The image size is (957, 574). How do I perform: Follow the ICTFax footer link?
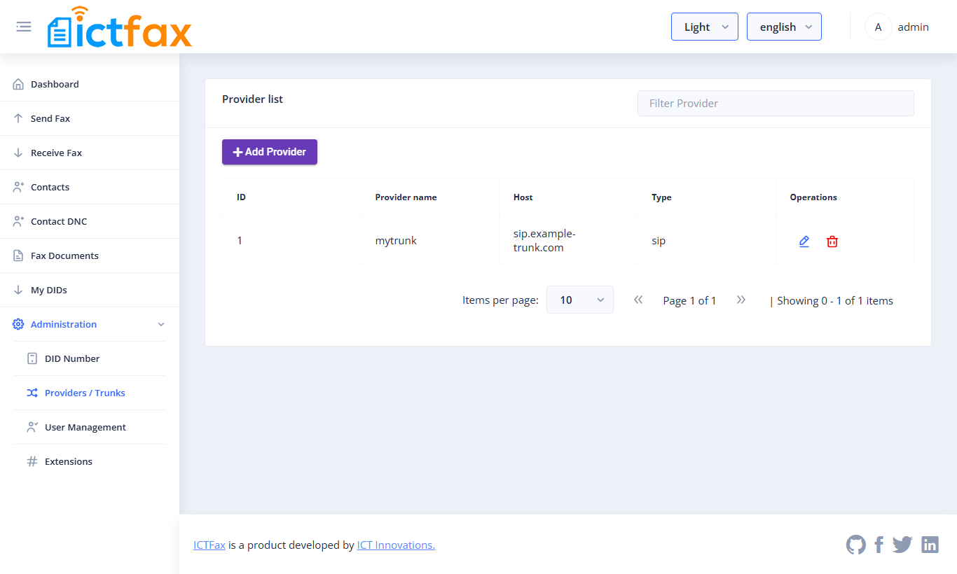tap(209, 545)
